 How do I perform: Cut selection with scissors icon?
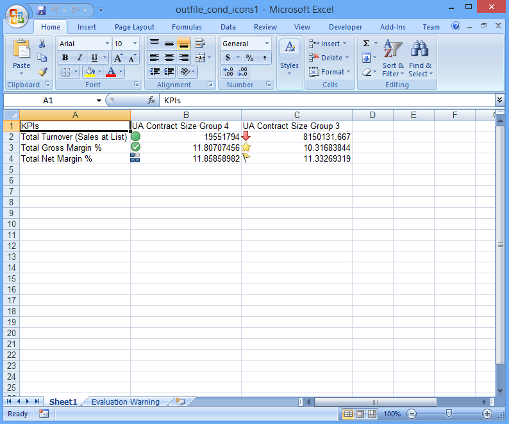pos(42,44)
